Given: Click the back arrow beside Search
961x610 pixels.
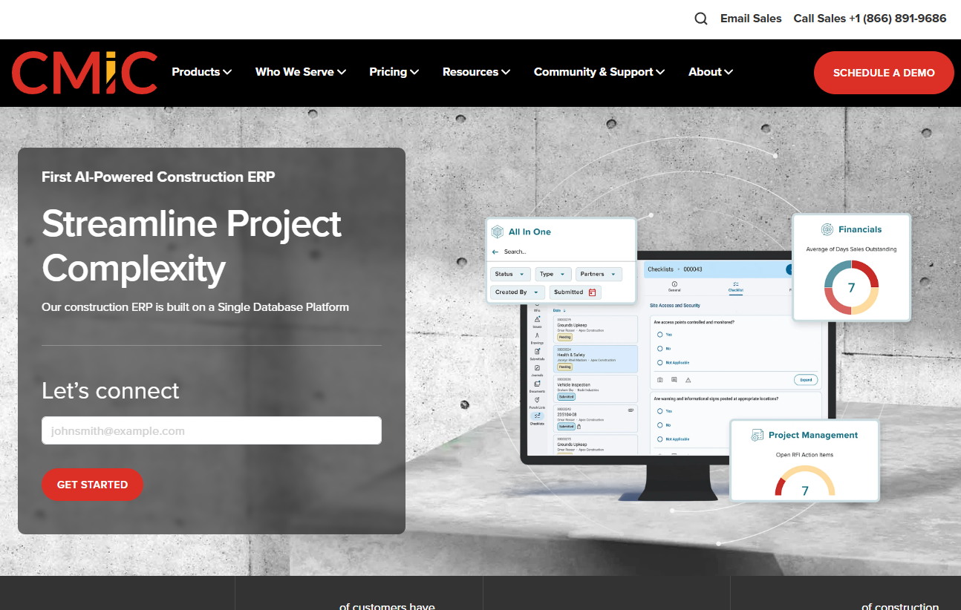Looking at the screenshot, I should tap(495, 252).
